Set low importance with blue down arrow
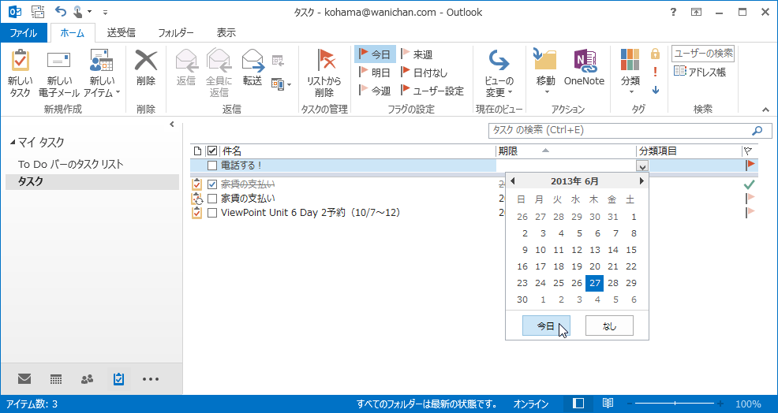This screenshot has height=413, width=778. 656,90
